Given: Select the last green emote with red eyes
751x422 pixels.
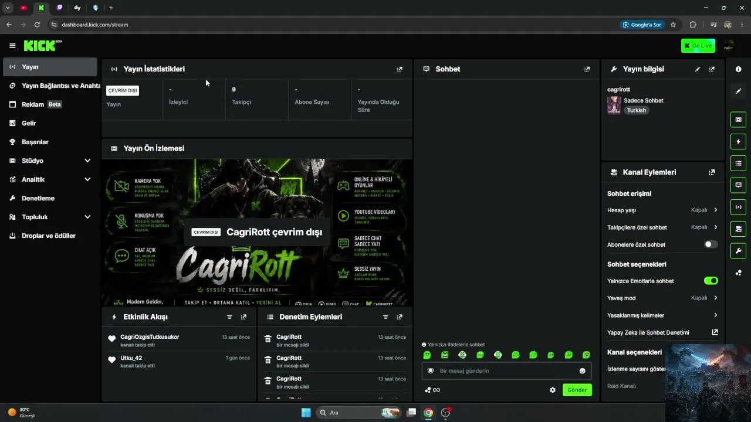Looking at the screenshot, I should (586, 355).
